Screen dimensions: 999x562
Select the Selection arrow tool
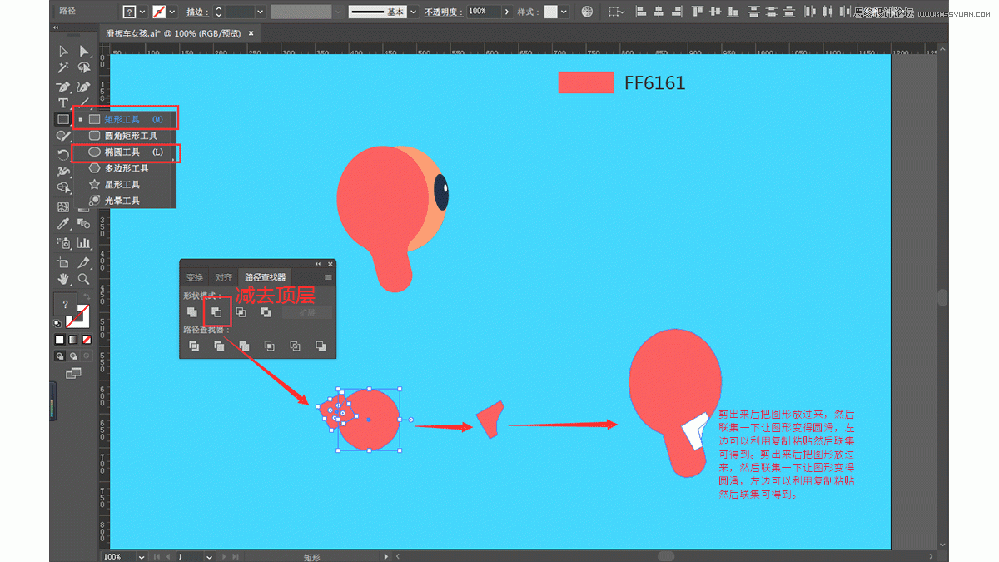pos(63,52)
